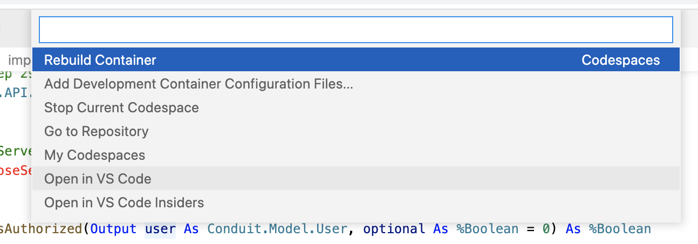This screenshot has width=698, height=244.
Task: Click Conduit.Model.User type in the code
Action: click(277, 229)
